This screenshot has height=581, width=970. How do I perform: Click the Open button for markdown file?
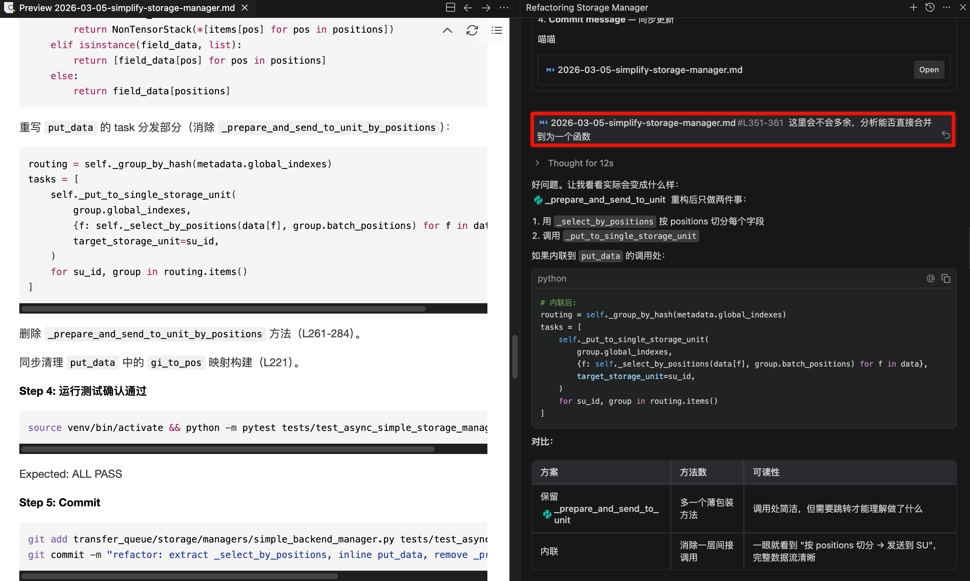click(928, 70)
